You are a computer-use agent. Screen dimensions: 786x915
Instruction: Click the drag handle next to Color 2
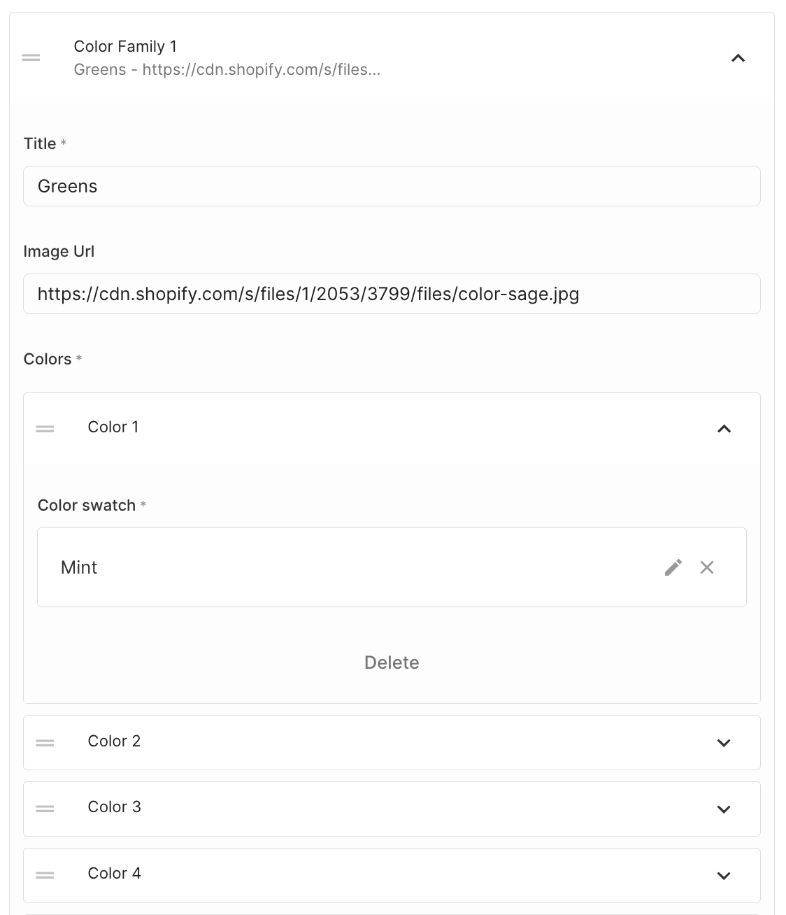pos(45,742)
